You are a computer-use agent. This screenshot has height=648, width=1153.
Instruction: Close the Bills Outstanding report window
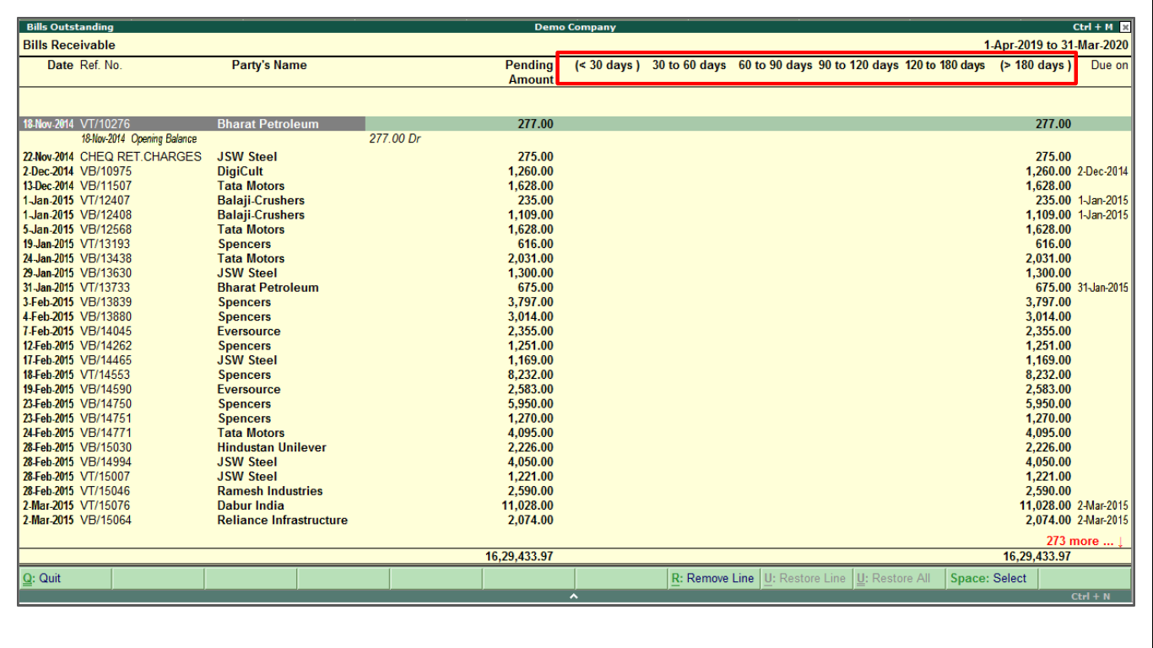pos(1124,27)
